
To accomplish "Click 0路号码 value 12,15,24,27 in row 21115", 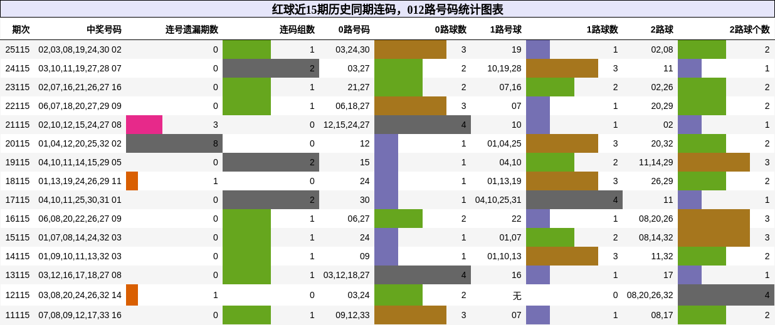I will (347, 125).
